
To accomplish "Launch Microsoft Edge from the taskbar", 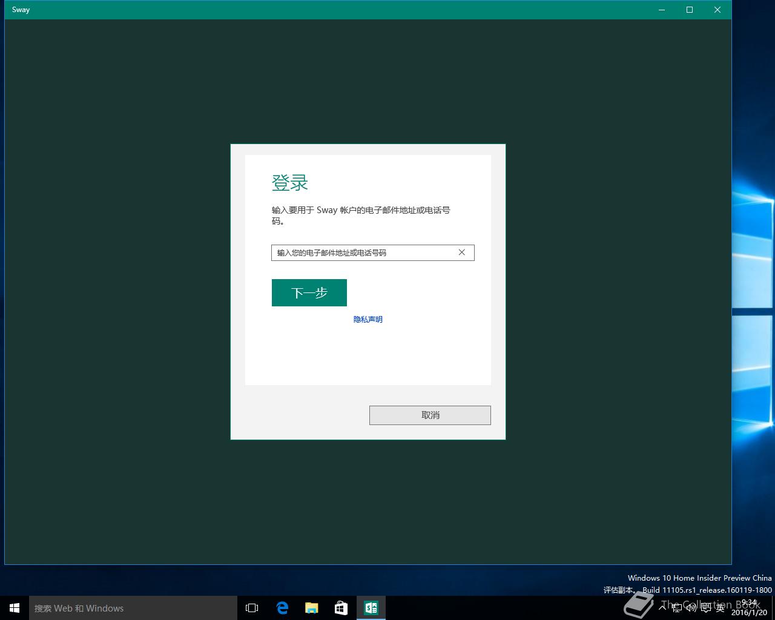I will pyautogui.click(x=282, y=608).
